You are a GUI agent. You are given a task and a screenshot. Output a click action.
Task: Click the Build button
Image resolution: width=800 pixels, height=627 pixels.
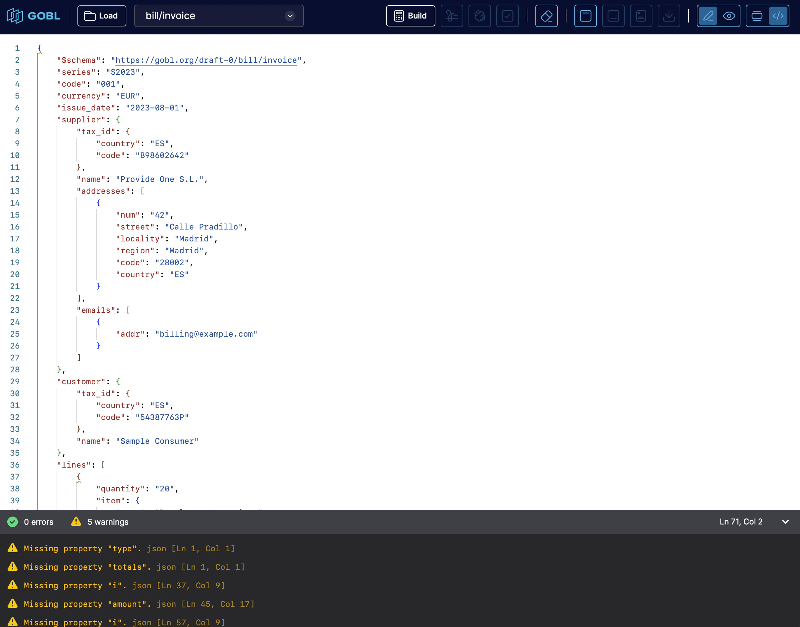tap(410, 16)
